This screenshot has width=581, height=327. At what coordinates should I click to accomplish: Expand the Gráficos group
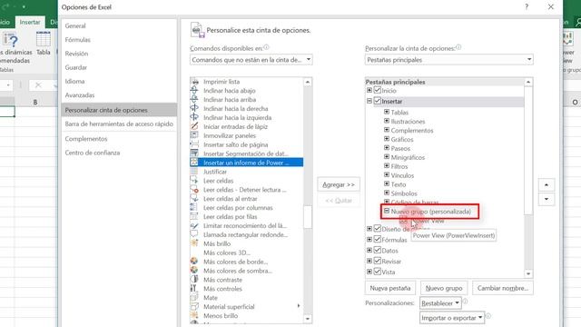pyautogui.click(x=387, y=139)
